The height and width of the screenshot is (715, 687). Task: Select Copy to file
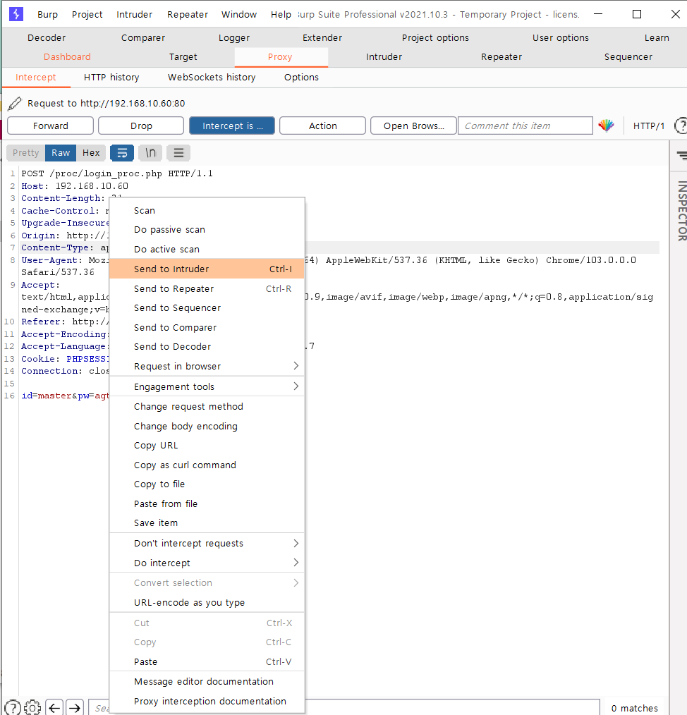(x=207, y=484)
